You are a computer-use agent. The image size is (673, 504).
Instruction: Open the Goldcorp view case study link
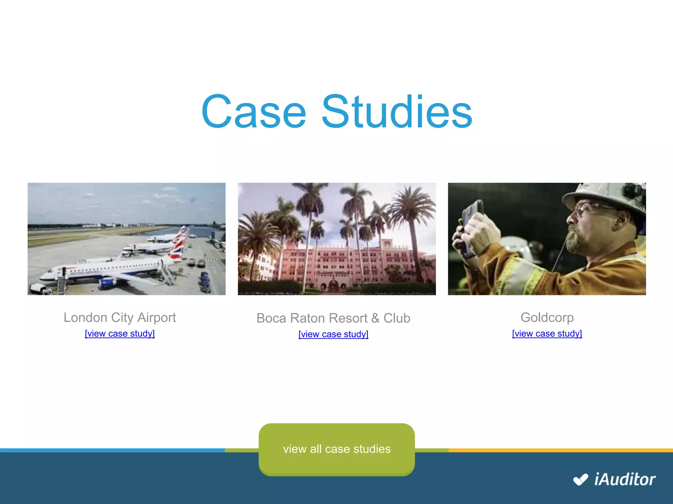pyautogui.click(x=547, y=333)
